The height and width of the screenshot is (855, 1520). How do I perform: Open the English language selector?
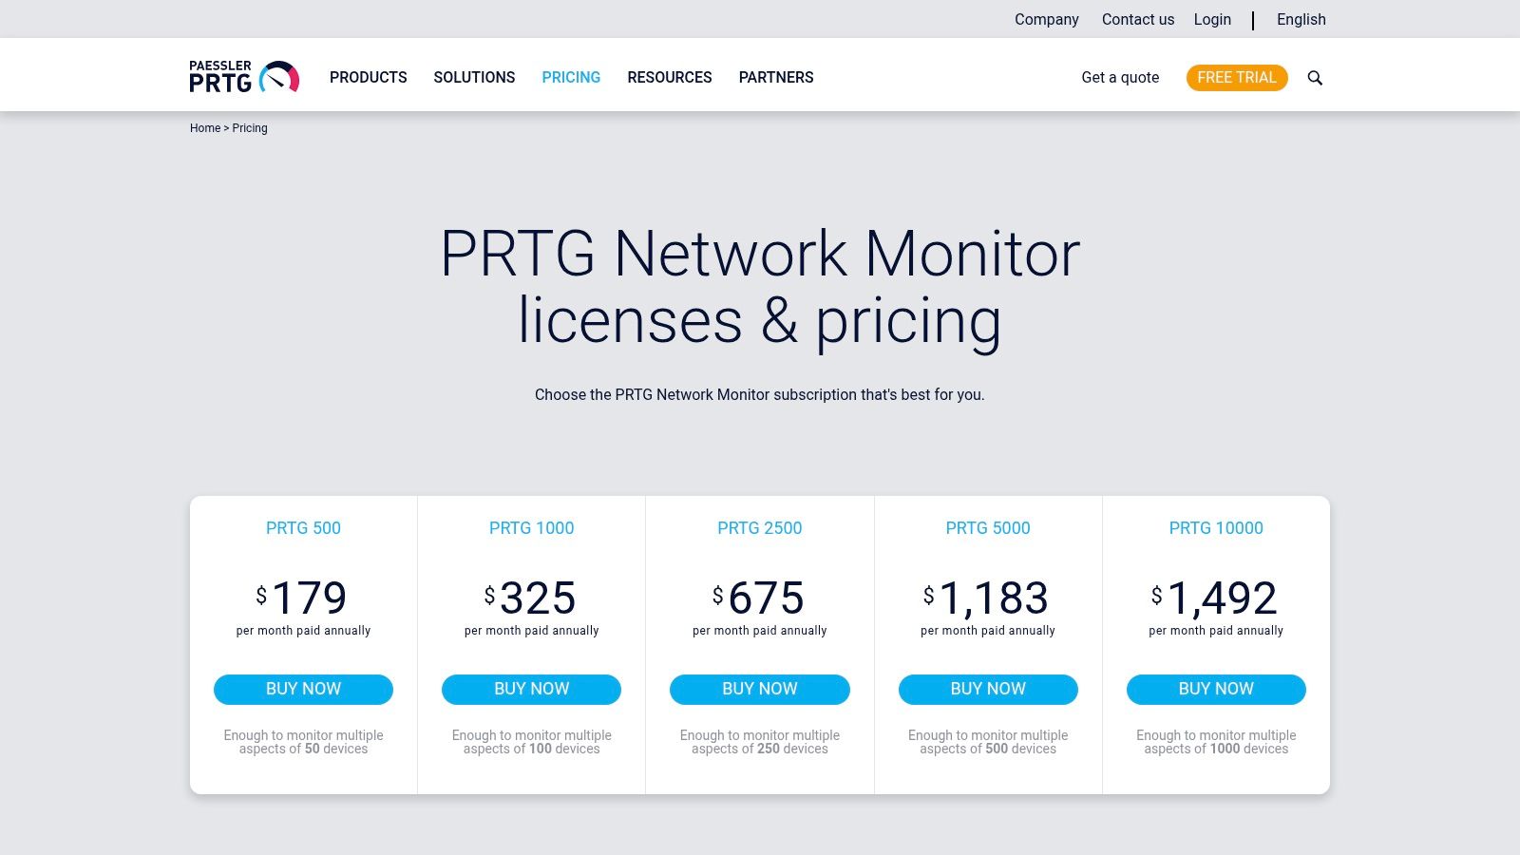click(1301, 19)
